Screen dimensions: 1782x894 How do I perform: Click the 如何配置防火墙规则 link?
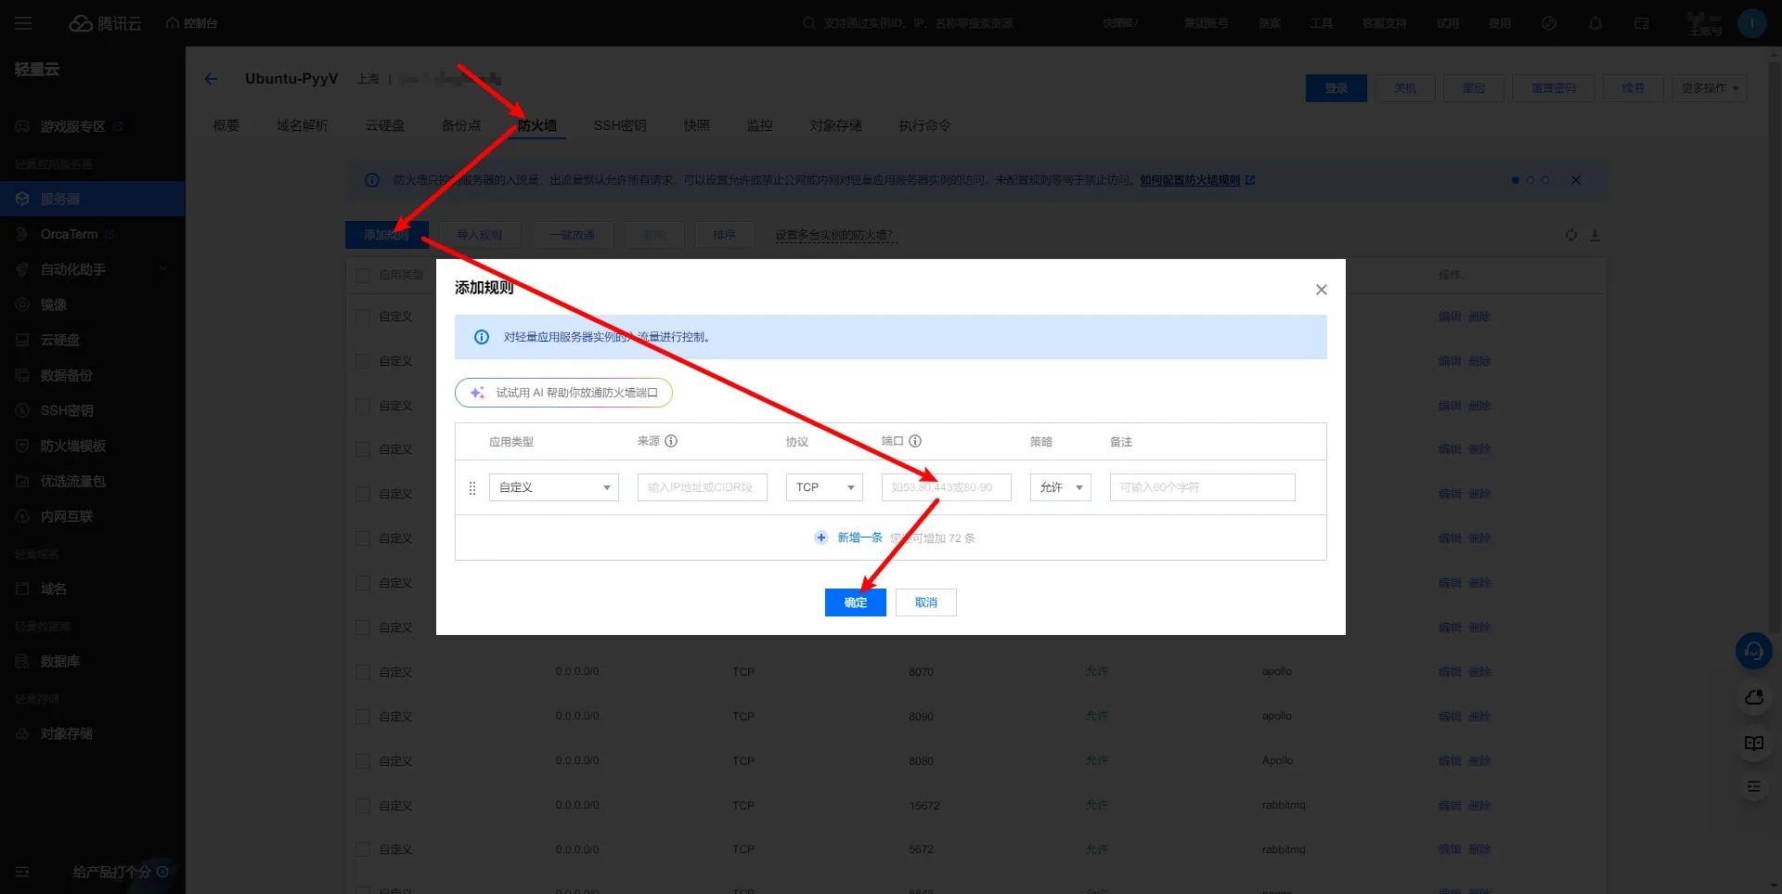tap(1191, 180)
